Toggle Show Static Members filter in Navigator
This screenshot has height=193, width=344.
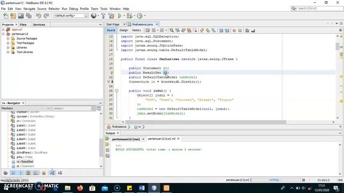(x=20, y=173)
